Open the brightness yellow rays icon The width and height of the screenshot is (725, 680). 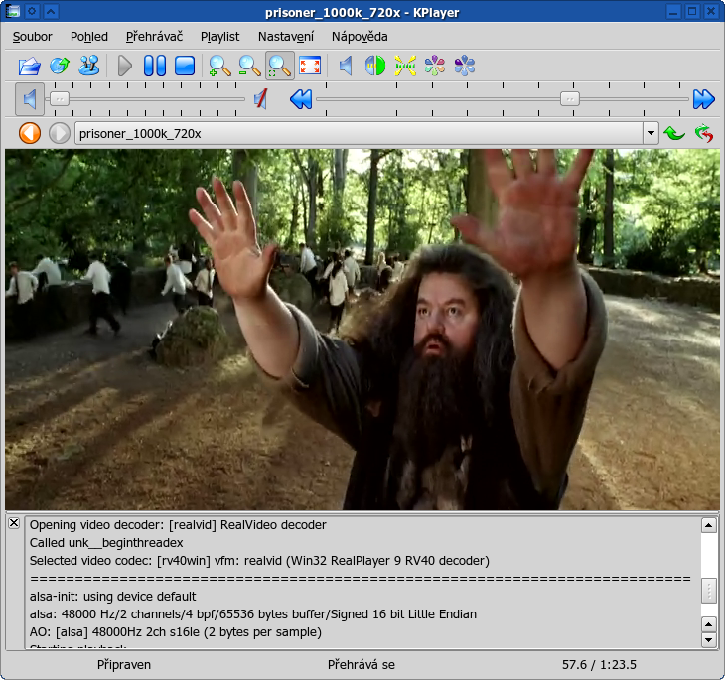[405, 66]
